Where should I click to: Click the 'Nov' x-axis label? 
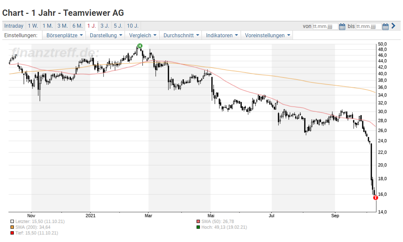pos(31,216)
